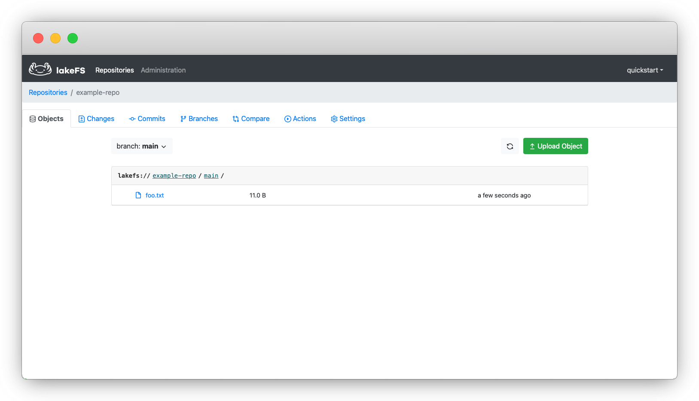Viewport: 699px width, 401px height.
Task: Open the Objects tab
Action: click(46, 119)
